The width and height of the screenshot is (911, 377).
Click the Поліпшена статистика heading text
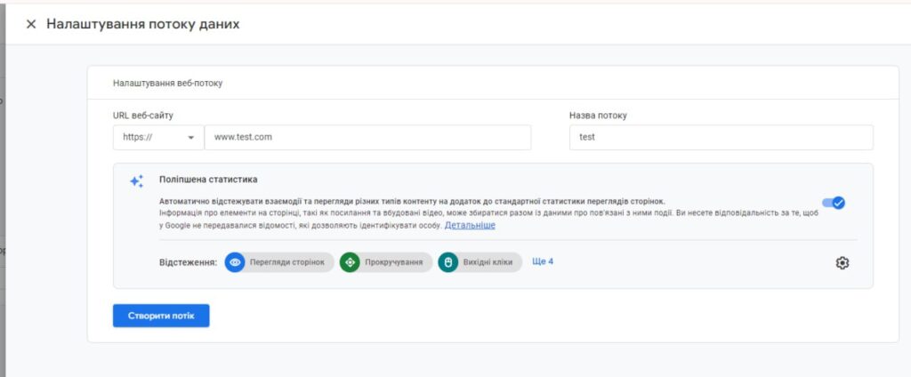pos(208,180)
